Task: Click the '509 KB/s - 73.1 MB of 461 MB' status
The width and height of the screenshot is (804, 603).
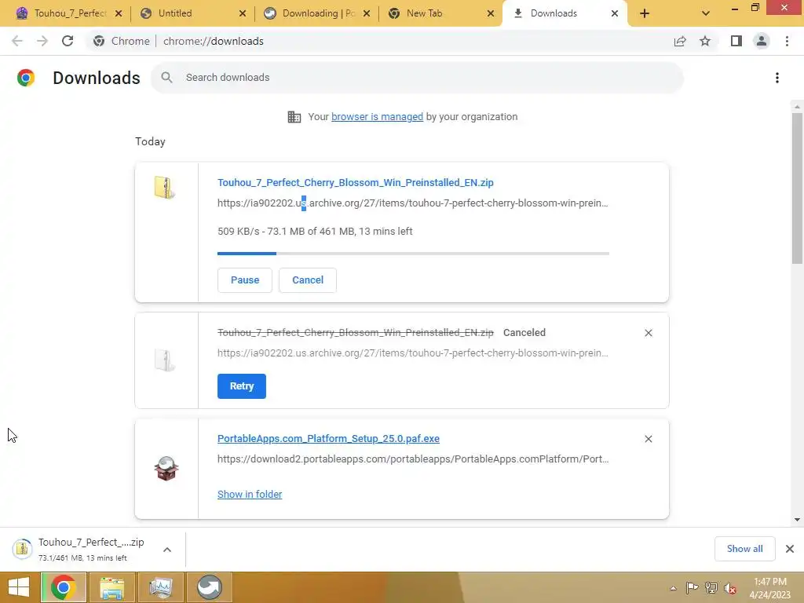Action: pos(315,232)
